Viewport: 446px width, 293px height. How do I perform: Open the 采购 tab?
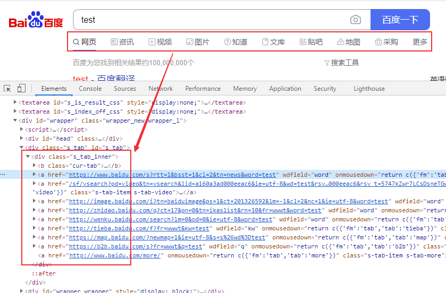[386, 42]
